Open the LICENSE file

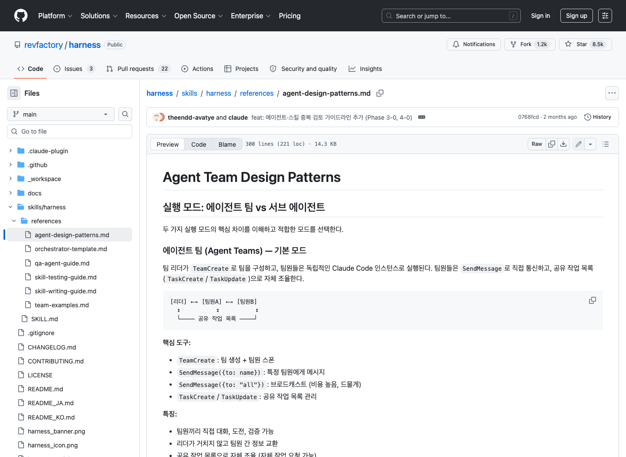coord(40,375)
